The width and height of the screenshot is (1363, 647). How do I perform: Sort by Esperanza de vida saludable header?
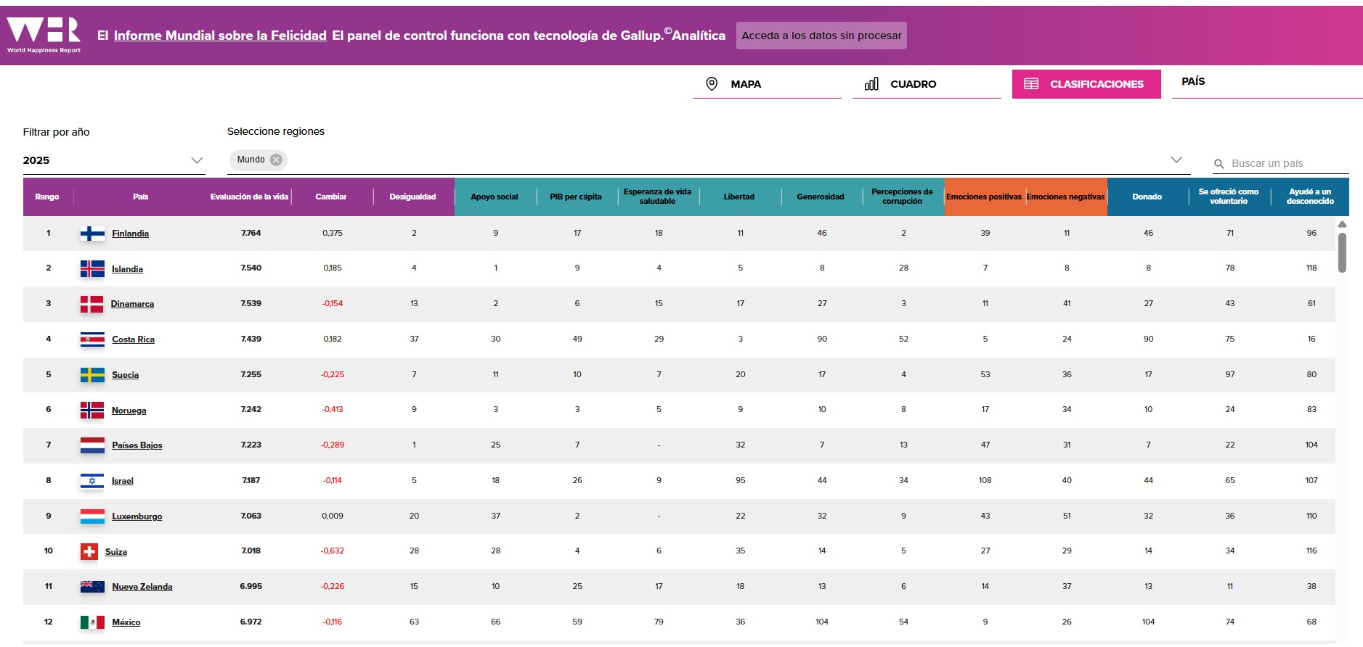point(658,197)
